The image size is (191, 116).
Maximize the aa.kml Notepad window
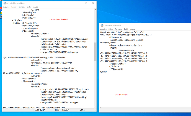[x=86, y=3]
